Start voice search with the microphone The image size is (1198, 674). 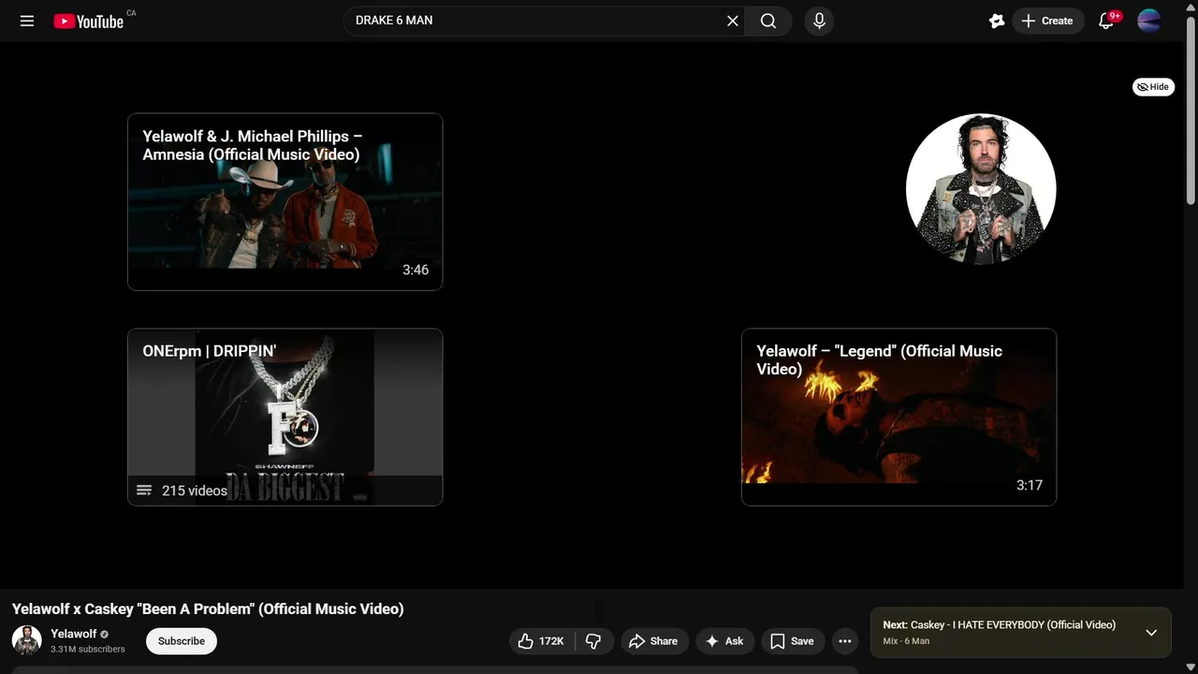pos(819,21)
